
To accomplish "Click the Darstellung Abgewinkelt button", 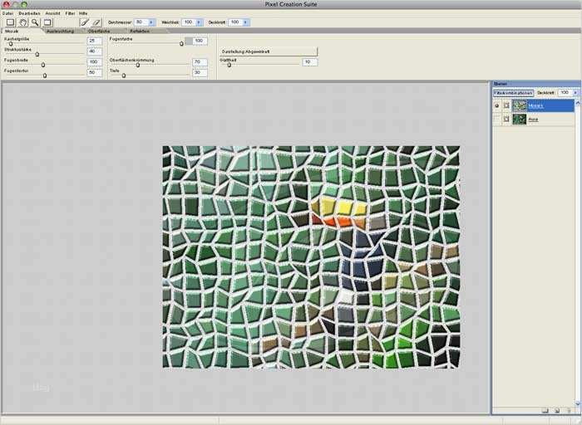I will tap(269, 51).
